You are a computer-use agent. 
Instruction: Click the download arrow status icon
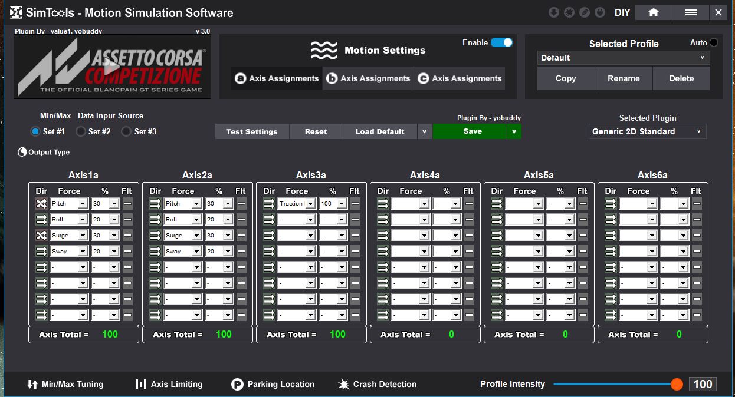553,12
